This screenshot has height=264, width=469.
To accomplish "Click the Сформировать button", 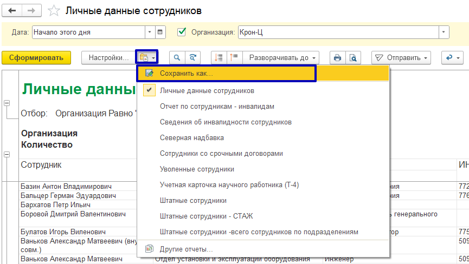I will coord(36,57).
